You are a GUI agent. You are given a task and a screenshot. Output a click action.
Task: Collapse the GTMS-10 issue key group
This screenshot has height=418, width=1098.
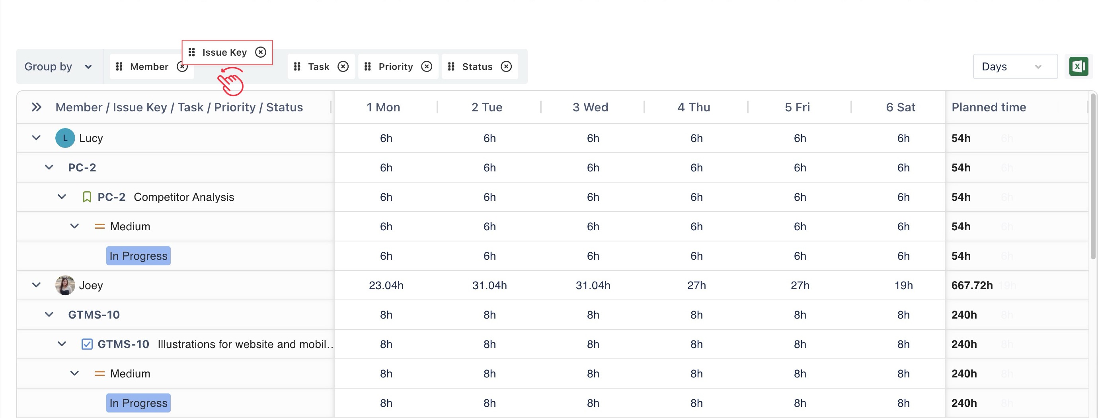coord(49,315)
